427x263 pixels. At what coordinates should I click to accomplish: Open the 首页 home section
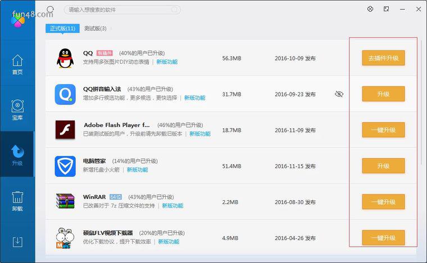pyautogui.click(x=17, y=64)
